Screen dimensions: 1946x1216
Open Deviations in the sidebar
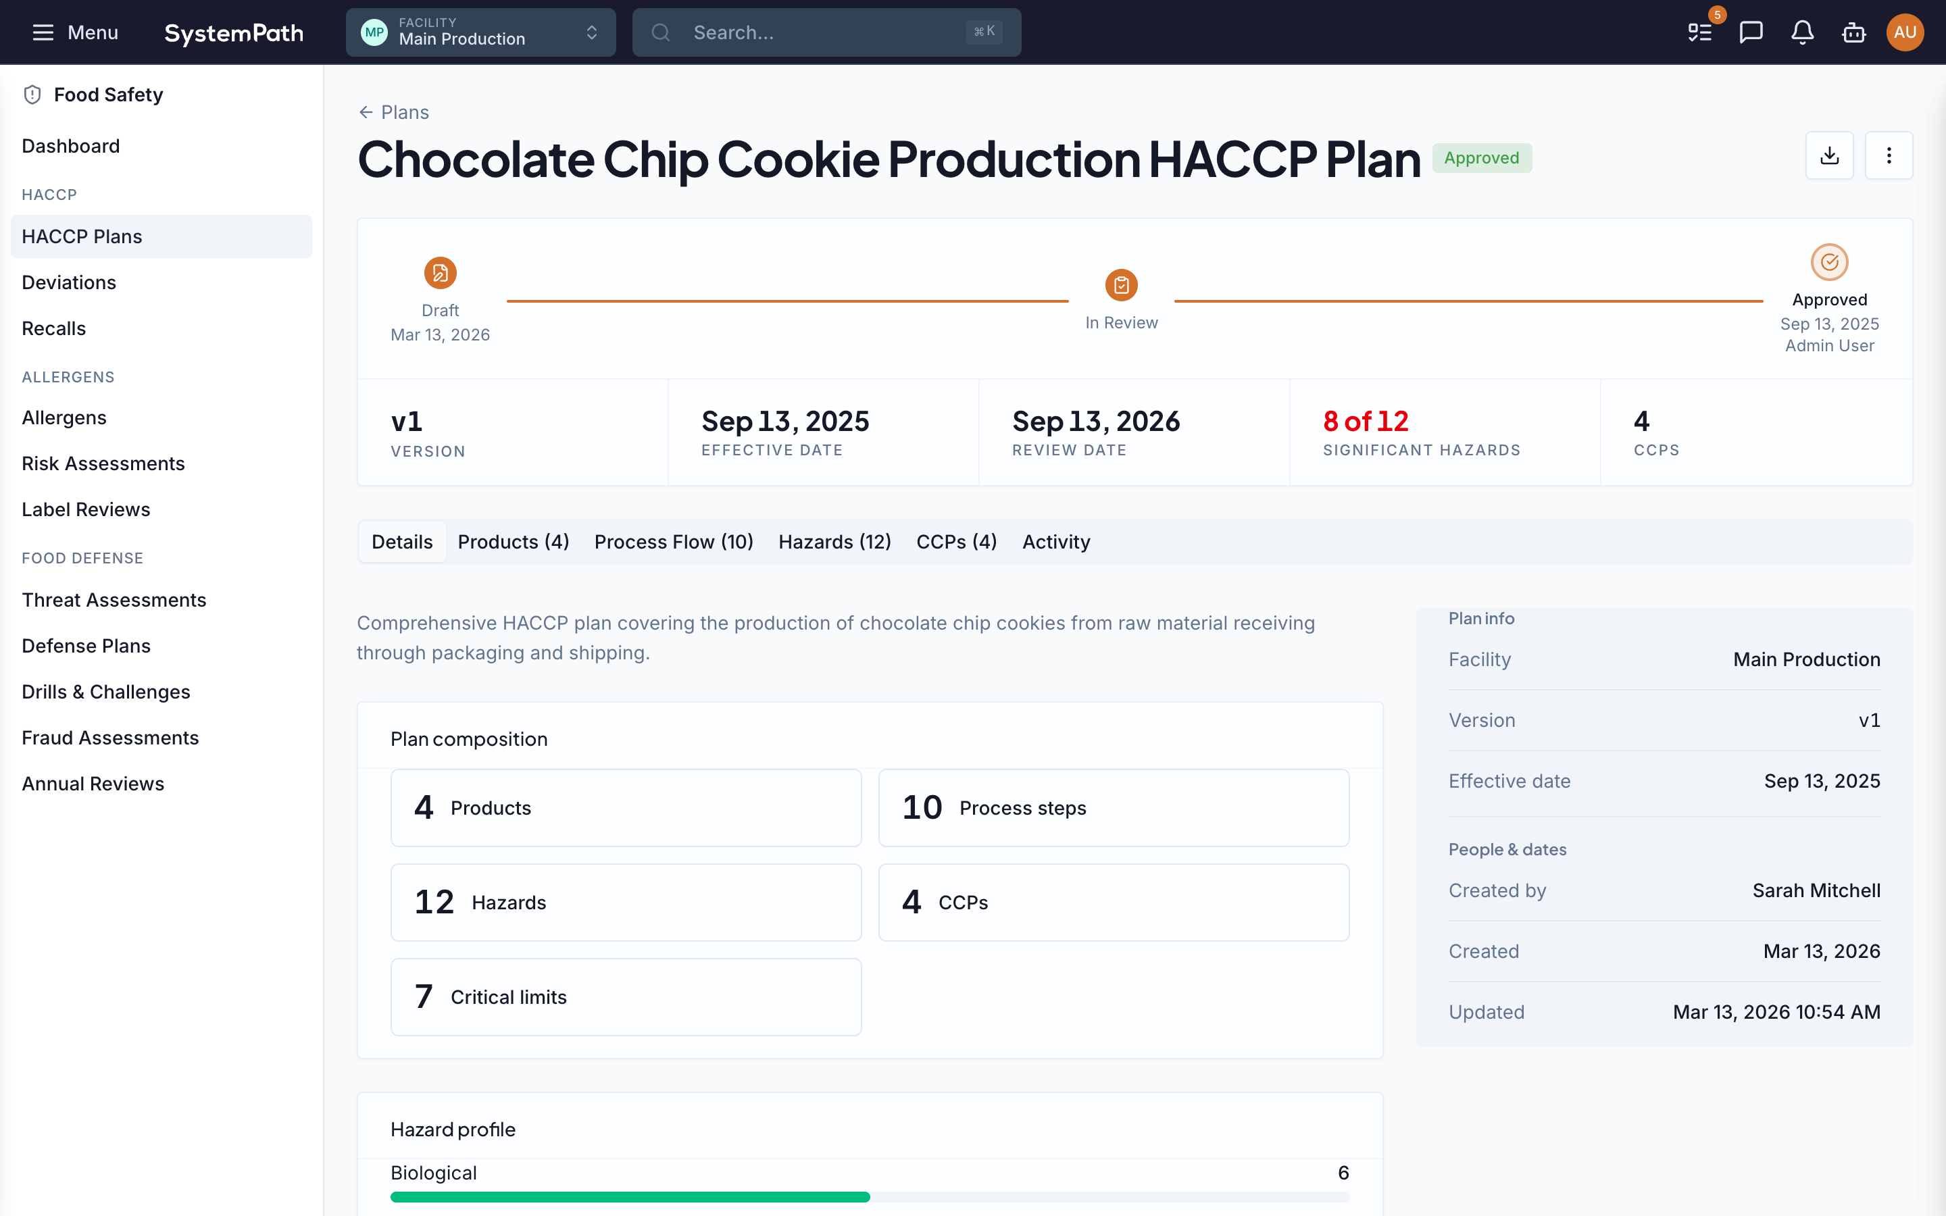[68, 282]
